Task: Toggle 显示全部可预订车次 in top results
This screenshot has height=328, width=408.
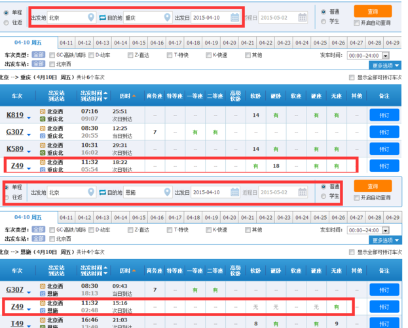Action: pos(352,77)
